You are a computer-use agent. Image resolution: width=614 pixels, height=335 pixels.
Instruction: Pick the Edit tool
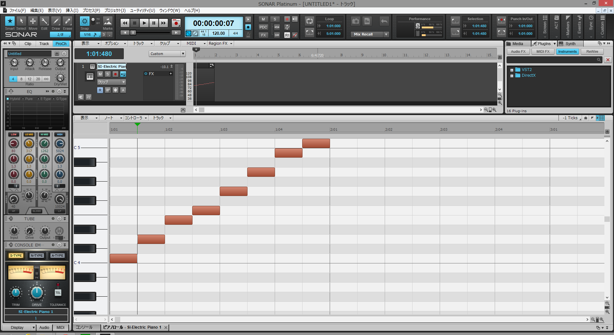[44, 21]
